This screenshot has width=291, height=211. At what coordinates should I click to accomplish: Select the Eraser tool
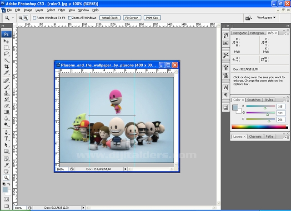point(6,105)
